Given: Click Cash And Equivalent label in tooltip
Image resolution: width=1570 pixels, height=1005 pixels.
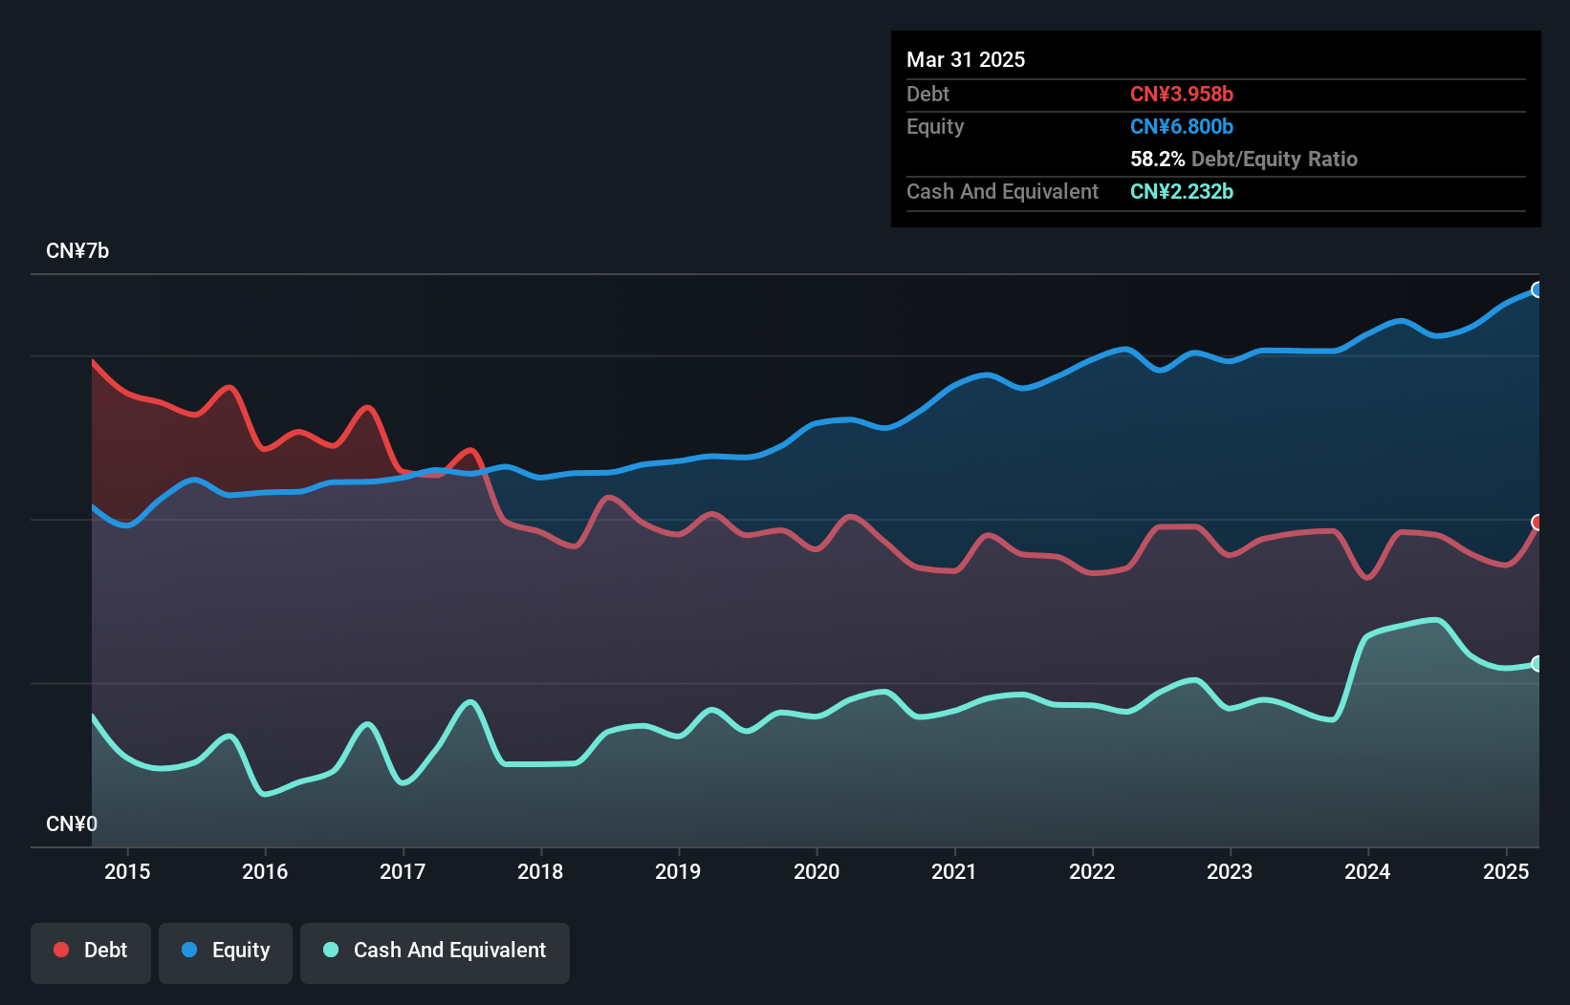Looking at the screenshot, I should tap(1003, 191).
